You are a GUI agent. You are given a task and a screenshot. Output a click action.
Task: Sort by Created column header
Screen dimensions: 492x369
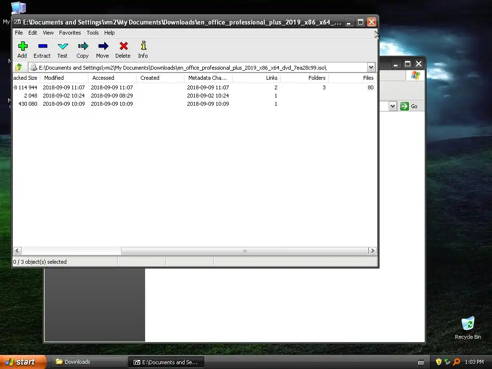click(x=160, y=78)
